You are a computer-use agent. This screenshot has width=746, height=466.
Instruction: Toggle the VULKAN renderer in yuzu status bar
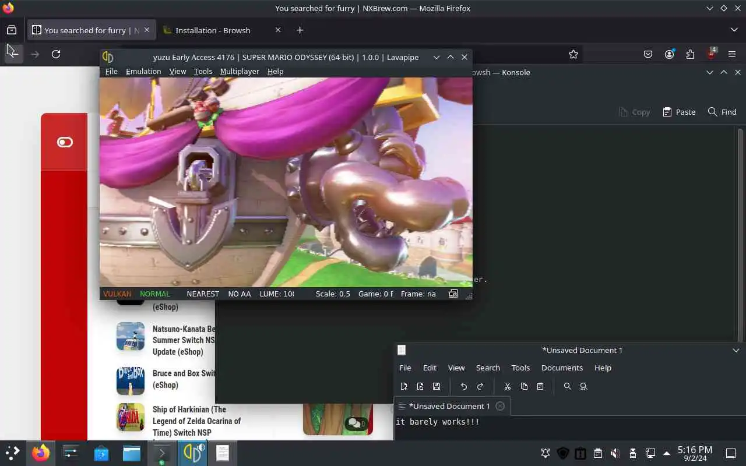[x=117, y=294]
